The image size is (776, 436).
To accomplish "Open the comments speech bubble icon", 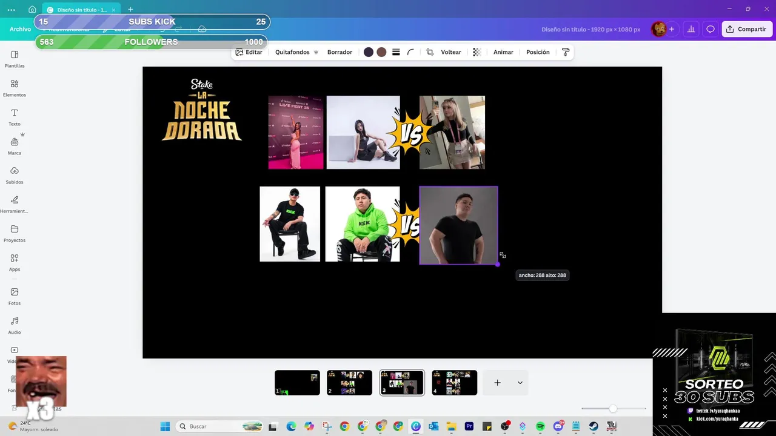I will [711, 29].
